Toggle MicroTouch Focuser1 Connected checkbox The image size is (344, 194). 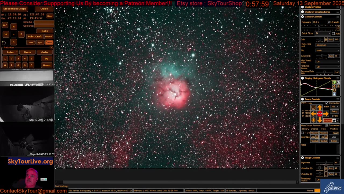[x=327, y=126]
